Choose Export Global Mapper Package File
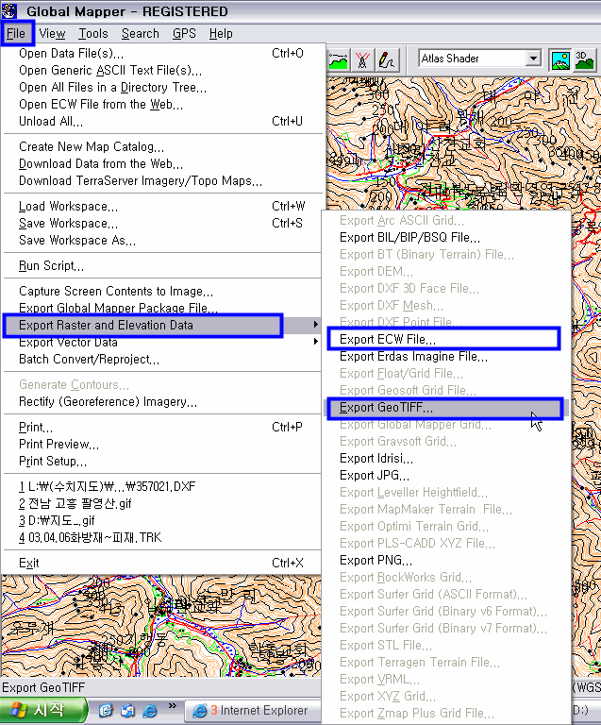This screenshot has height=725, width=601. click(x=161, y=308)
